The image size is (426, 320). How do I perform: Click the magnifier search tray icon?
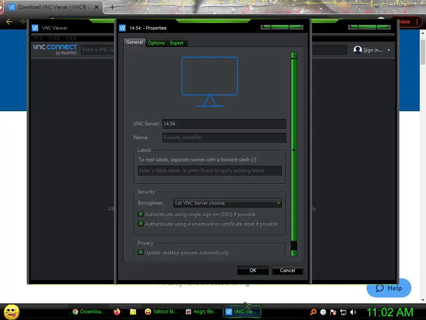click(313, 312)
